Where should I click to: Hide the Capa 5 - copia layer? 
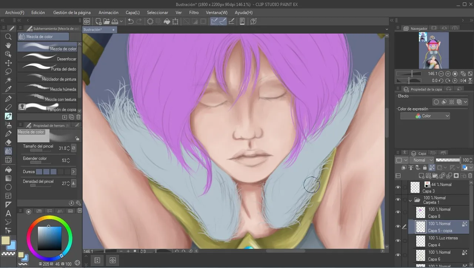pos(398,226)
